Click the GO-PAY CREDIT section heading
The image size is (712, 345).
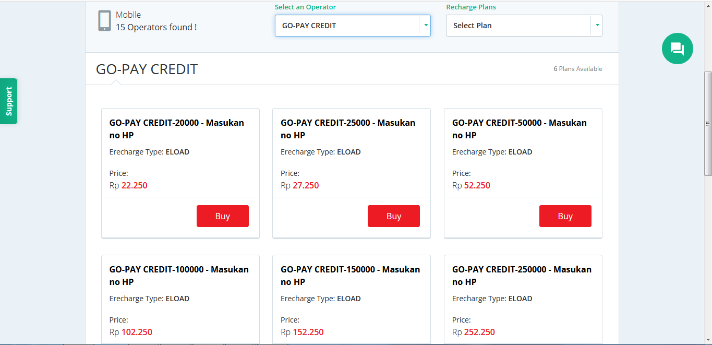147,69
